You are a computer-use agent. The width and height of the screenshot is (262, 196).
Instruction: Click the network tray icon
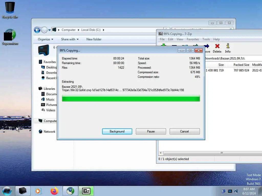(x=230, y=191)
